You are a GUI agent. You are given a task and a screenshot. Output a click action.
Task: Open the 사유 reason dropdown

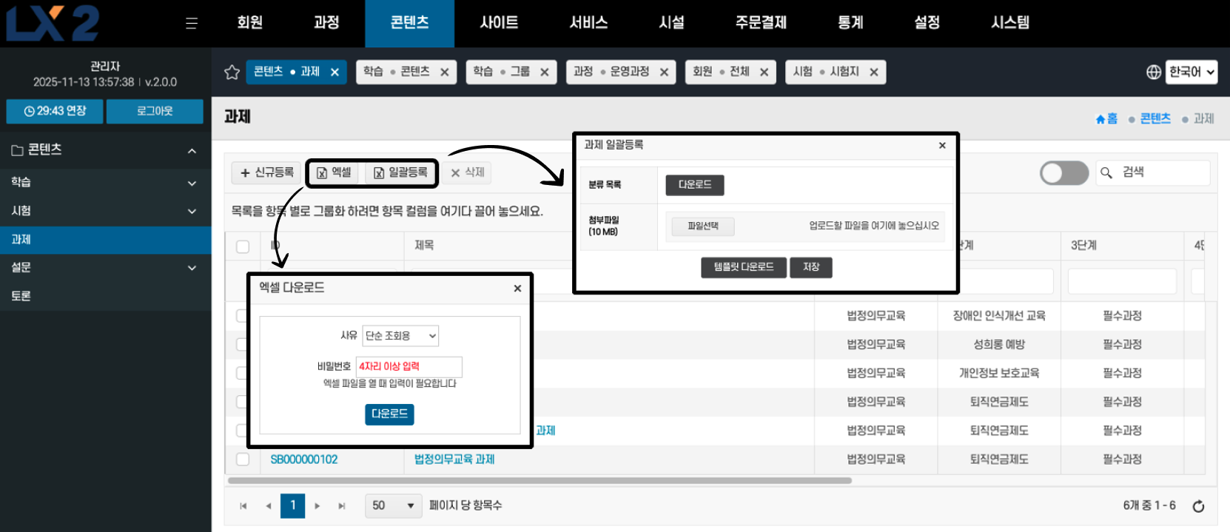400,336
